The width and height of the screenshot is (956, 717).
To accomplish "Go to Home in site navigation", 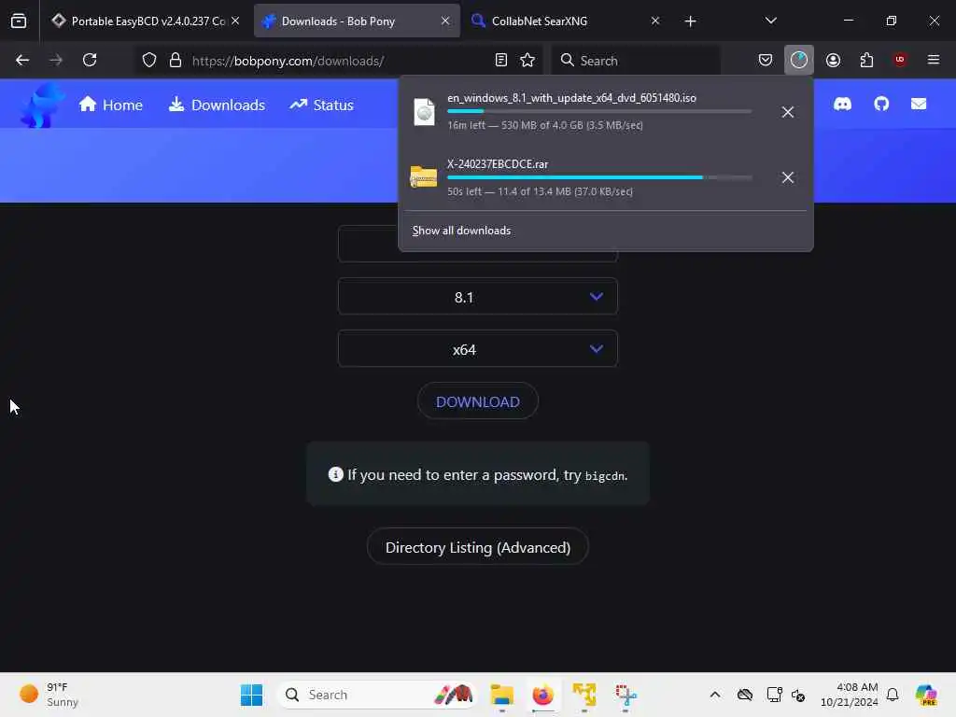I will [x=111, y=105].
